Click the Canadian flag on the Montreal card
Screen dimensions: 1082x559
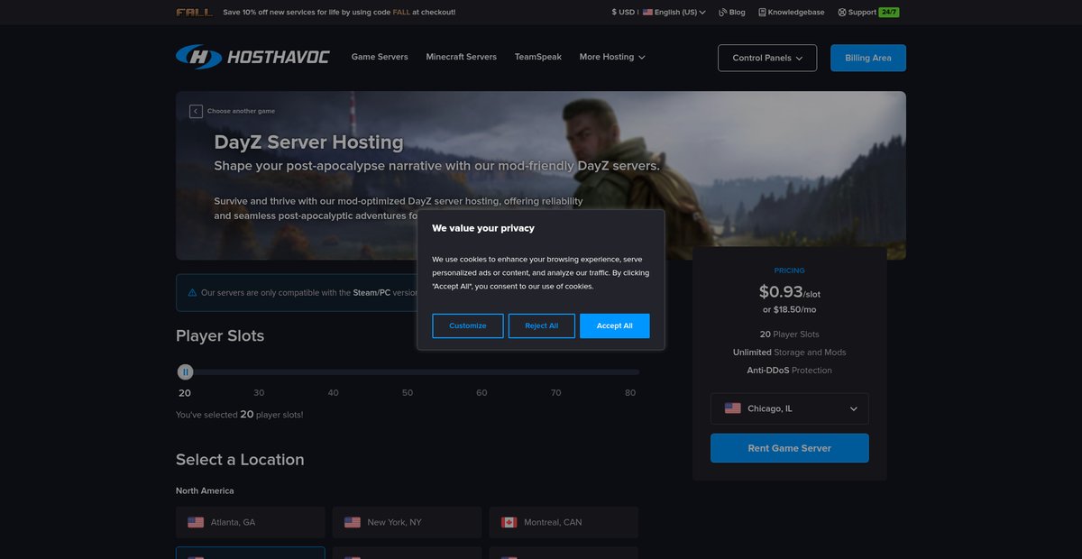[x=509, y=522]
